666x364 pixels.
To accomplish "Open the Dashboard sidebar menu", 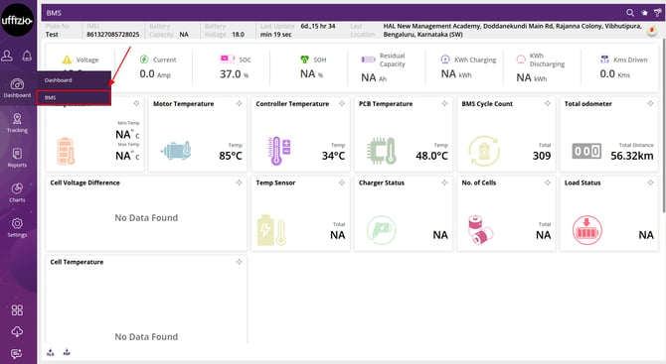I will [x=17, y=88].
